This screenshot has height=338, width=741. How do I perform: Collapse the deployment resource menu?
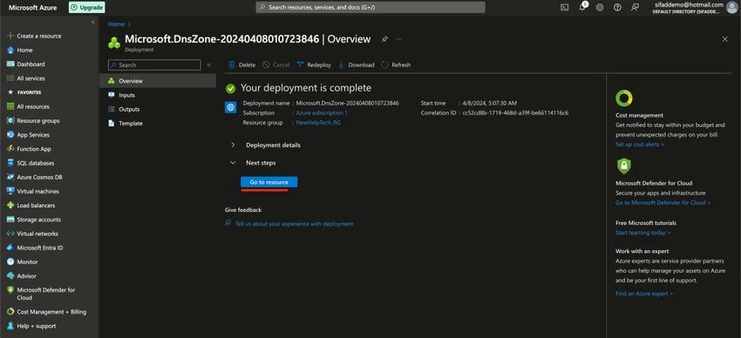(209, 65)
